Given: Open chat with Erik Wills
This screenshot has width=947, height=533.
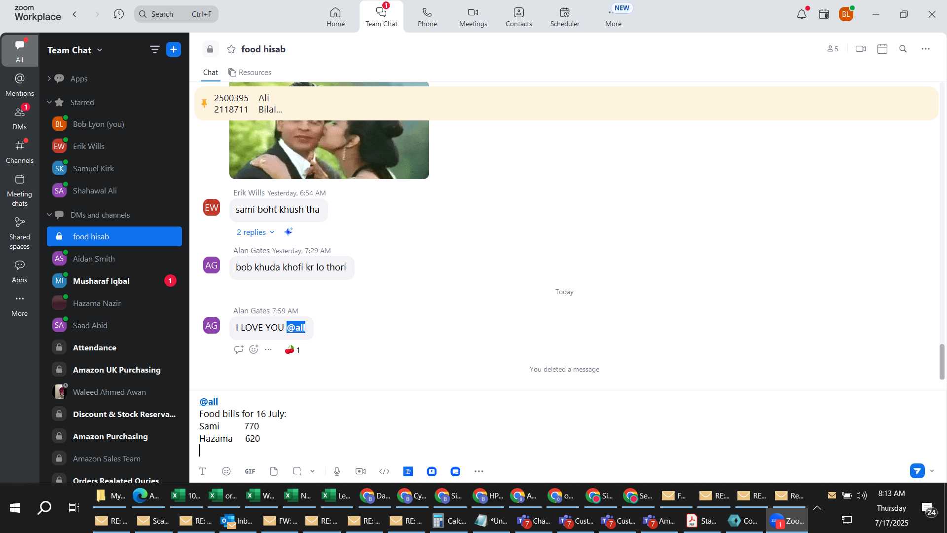Looking at the screenshot, I should tap(114, 146).
